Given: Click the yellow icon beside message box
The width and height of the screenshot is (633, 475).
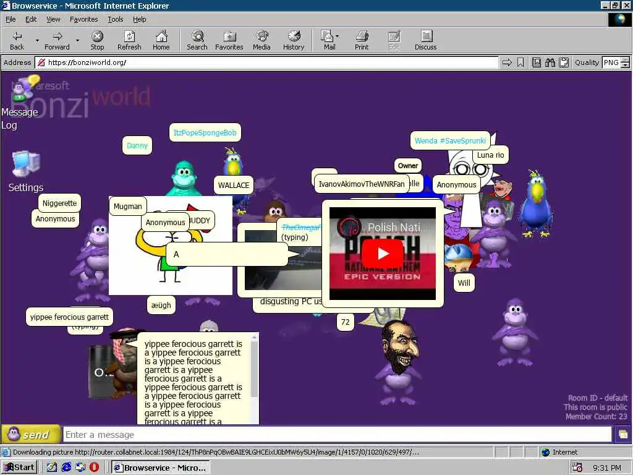Looking at the screenshot, I should click(x=623, y=435).
